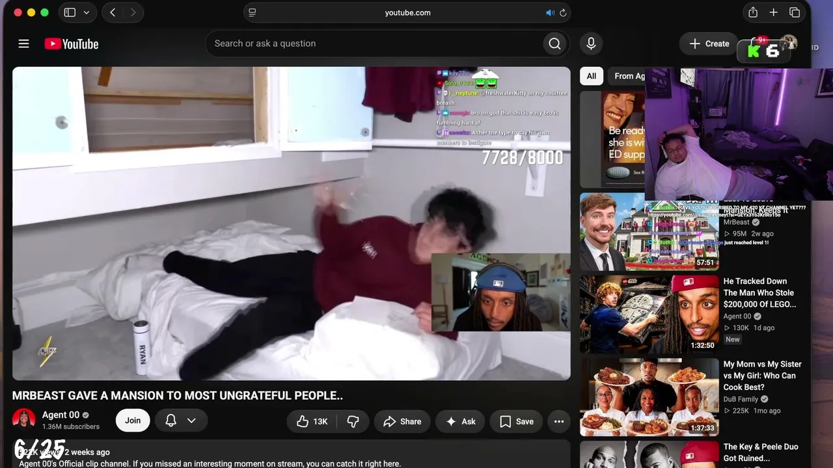This screenshot has height=468, width=833.
Task: Mute the tab audio in the address bar
Action: [x=550, y=12]
